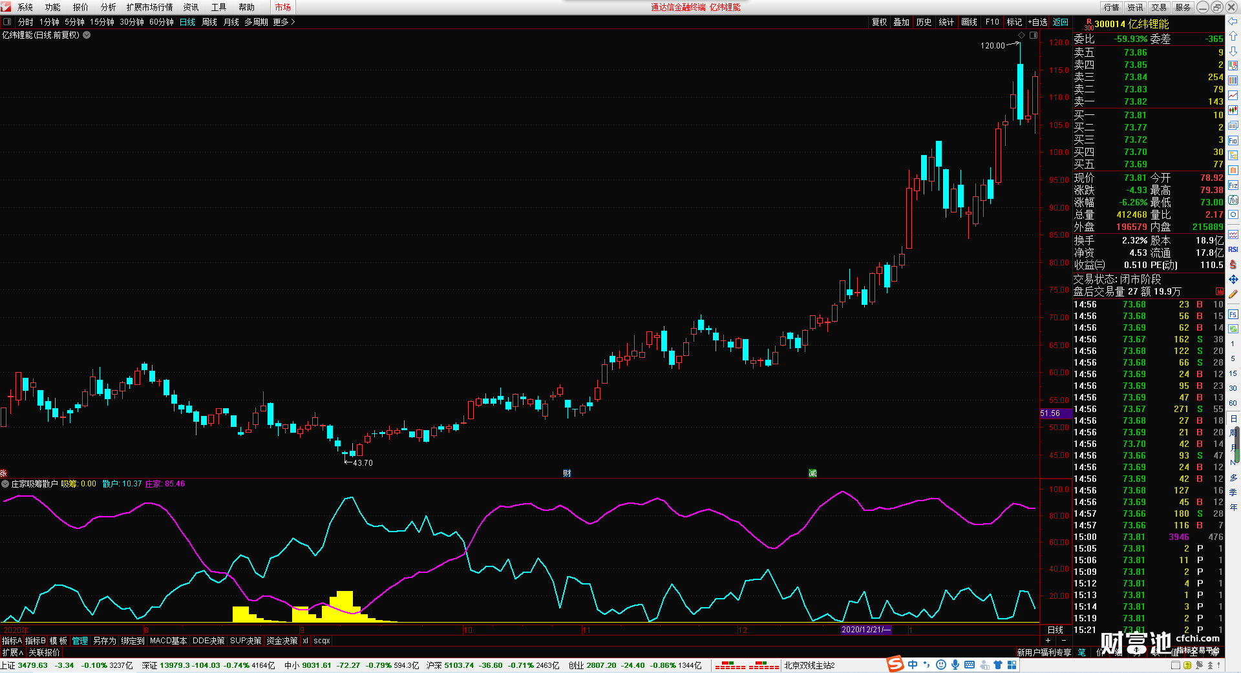
Task: Toggle the 笔 tick detail tab
Action: click(1082, 652)
